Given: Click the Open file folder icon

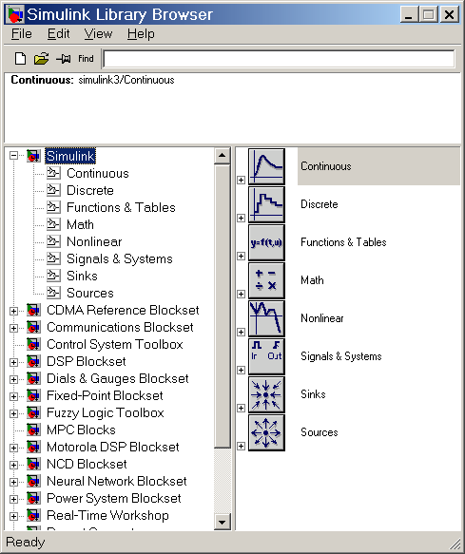Looking at the screenshot, I should 42,58.
